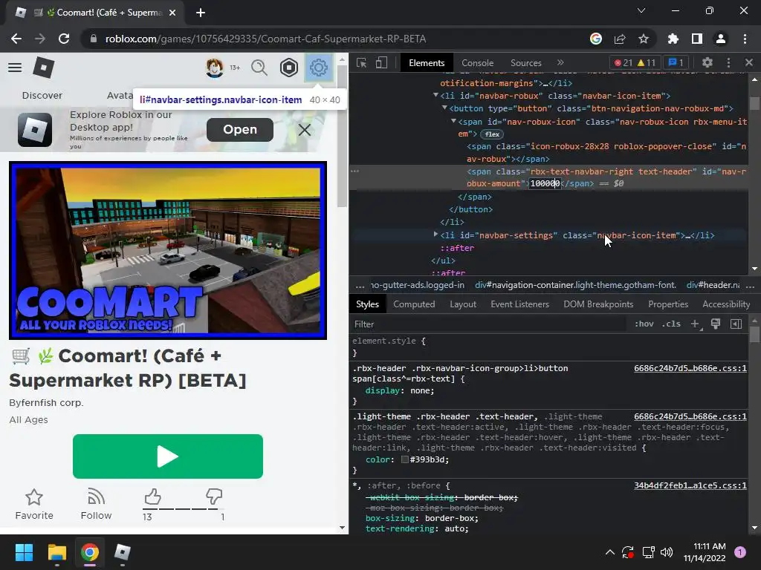The image size is (761, 570).
Task: Switch to the Elements panel
Action: [427, 63]
